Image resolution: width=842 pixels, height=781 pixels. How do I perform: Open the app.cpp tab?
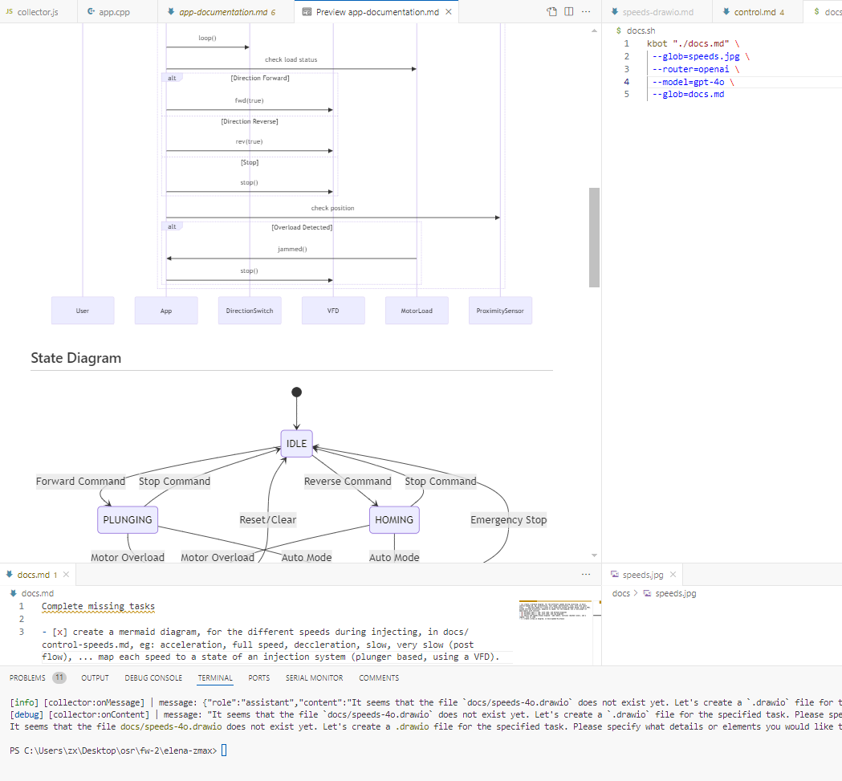pos(113,12)
